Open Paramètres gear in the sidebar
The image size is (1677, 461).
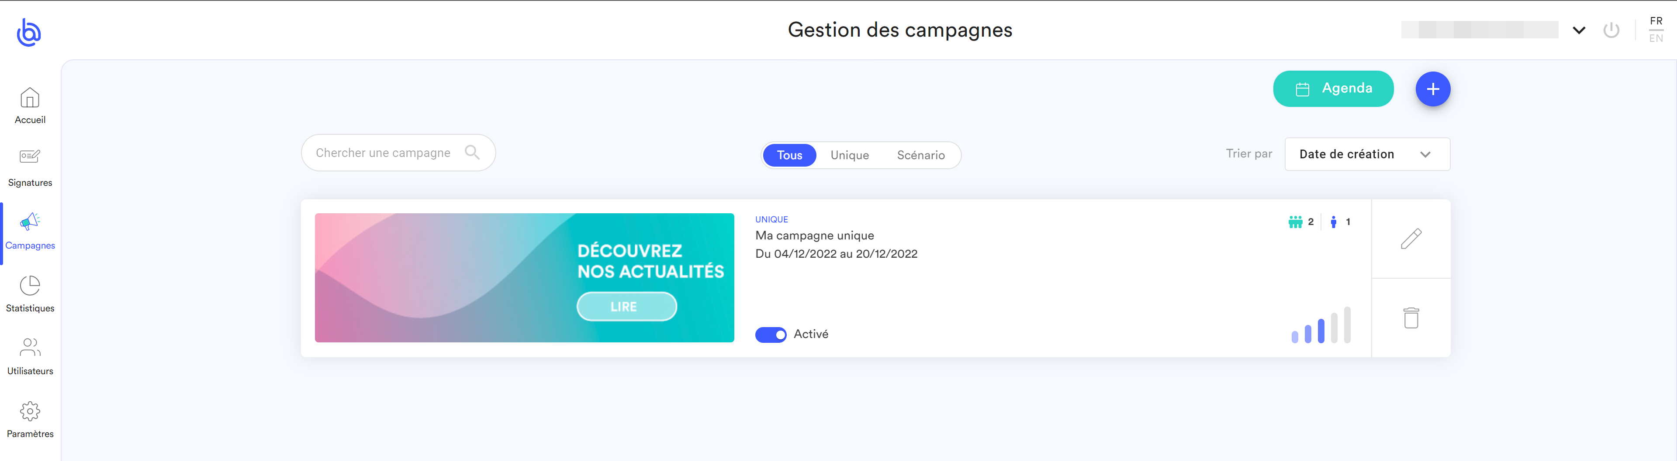click(x=30, y=419)
